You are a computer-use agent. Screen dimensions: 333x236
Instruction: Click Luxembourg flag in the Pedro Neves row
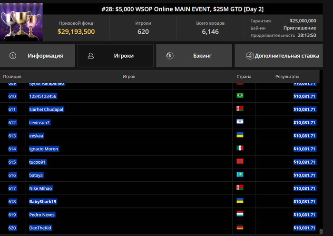point(240,214)
